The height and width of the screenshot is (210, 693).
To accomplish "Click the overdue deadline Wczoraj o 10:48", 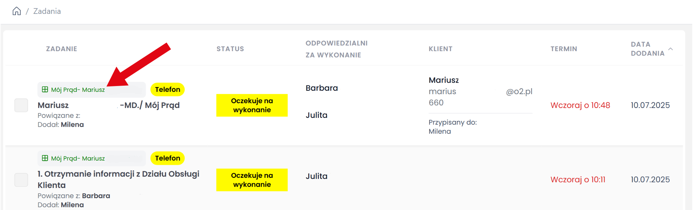I will tap(580, 105).
